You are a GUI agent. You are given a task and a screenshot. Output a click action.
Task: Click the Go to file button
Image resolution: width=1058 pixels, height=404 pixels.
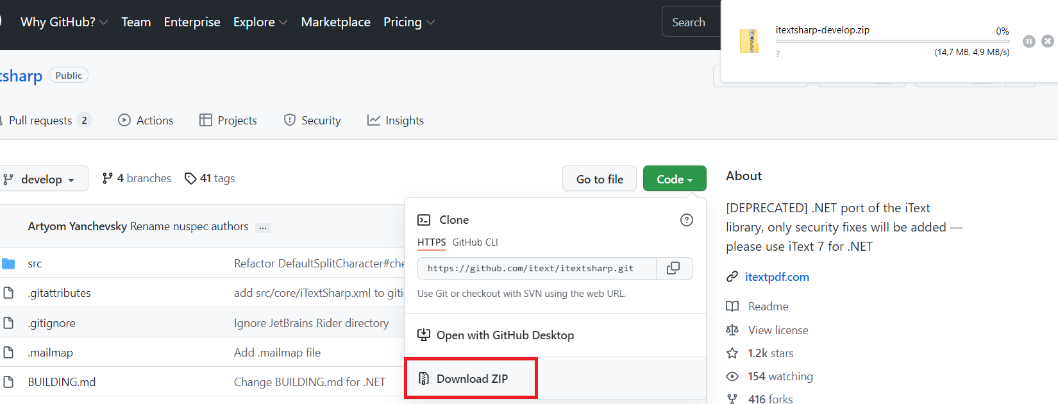click(x=600, y=179)
